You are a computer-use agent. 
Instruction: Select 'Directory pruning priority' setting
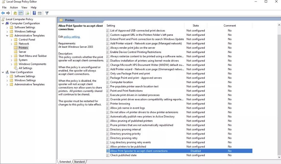[125, 134]
